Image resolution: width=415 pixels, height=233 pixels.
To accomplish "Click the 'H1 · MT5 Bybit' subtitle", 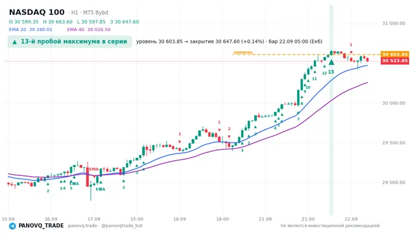I will click(89, 12).
